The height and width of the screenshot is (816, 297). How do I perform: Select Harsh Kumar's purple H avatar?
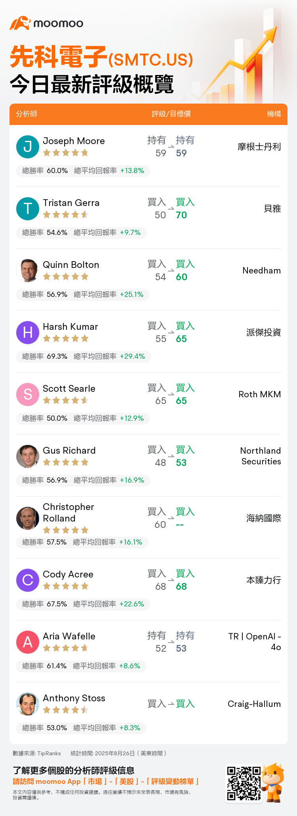(28, 332)
